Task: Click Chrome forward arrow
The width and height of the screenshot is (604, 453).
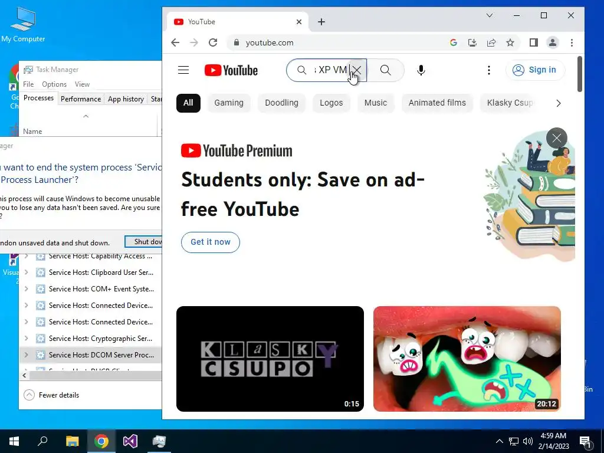Action: point(194,42)
